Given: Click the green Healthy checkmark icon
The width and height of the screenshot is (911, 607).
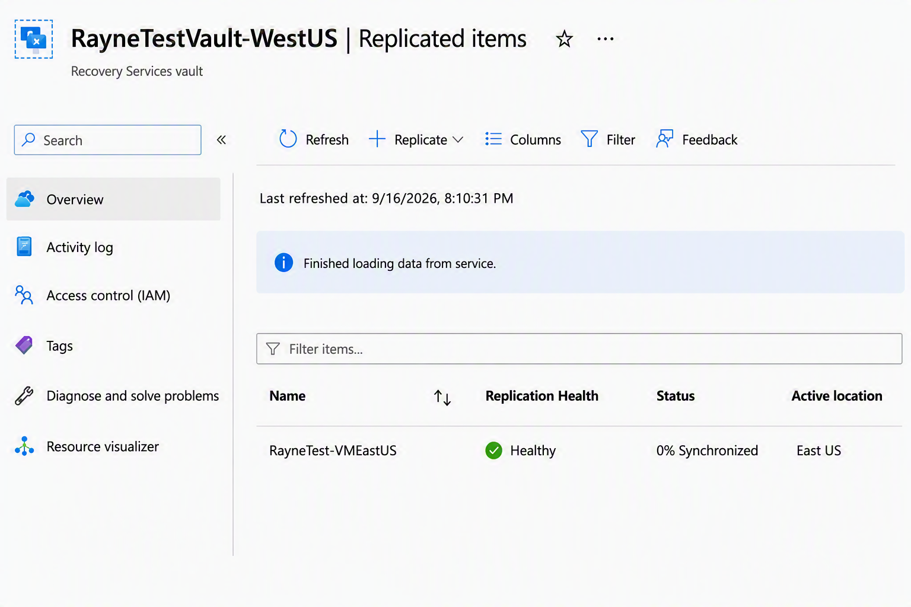Looking at the screenshot, I should tap(493, 451).
